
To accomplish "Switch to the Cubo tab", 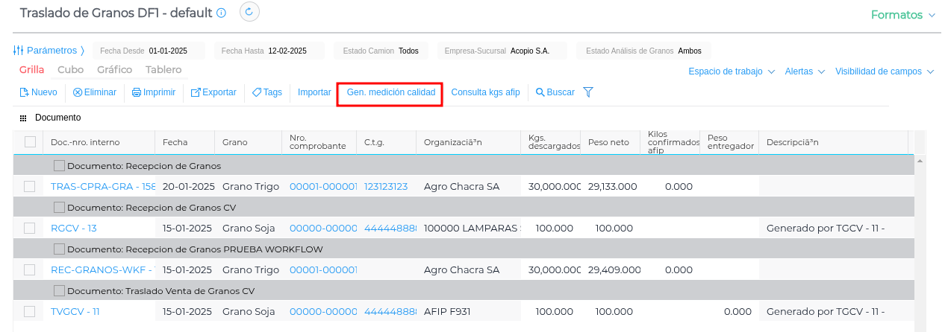I will [70, 69].
